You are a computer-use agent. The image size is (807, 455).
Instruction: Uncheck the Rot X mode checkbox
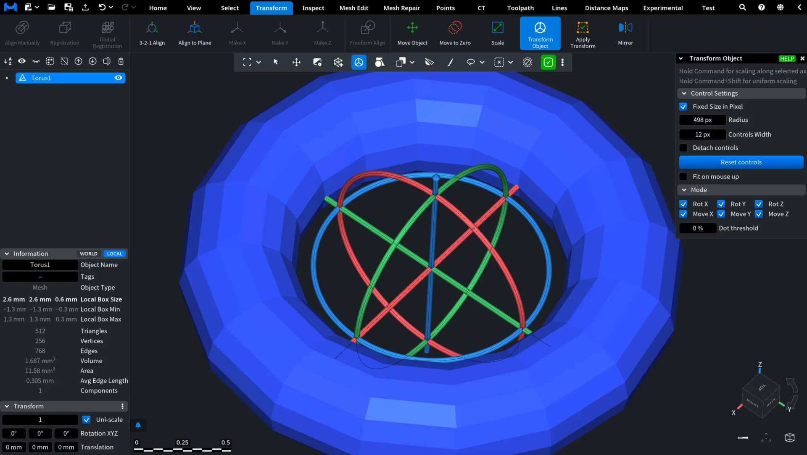pyautogui.click(x=683, y=204)
